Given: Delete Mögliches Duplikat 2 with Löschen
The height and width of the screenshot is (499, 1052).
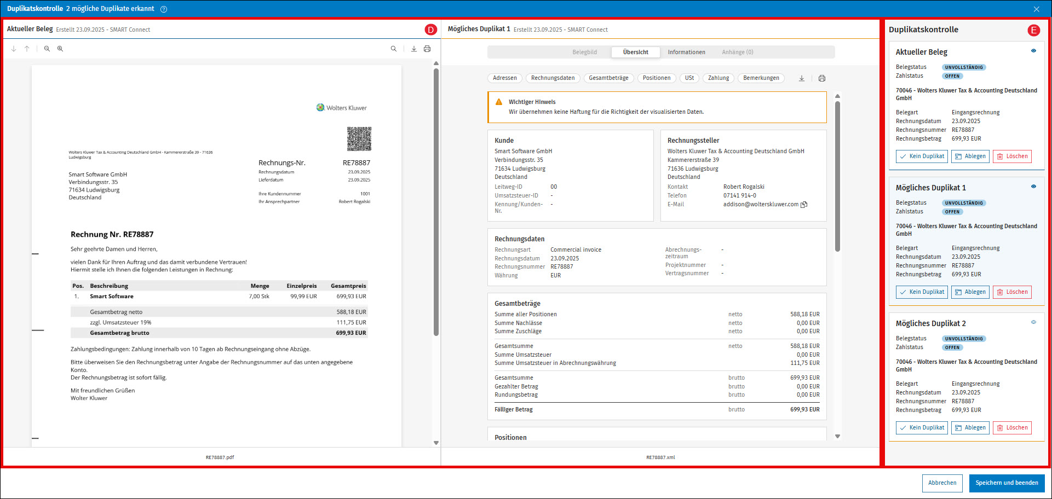Looking at the screenshot, I should [1011, 428].
